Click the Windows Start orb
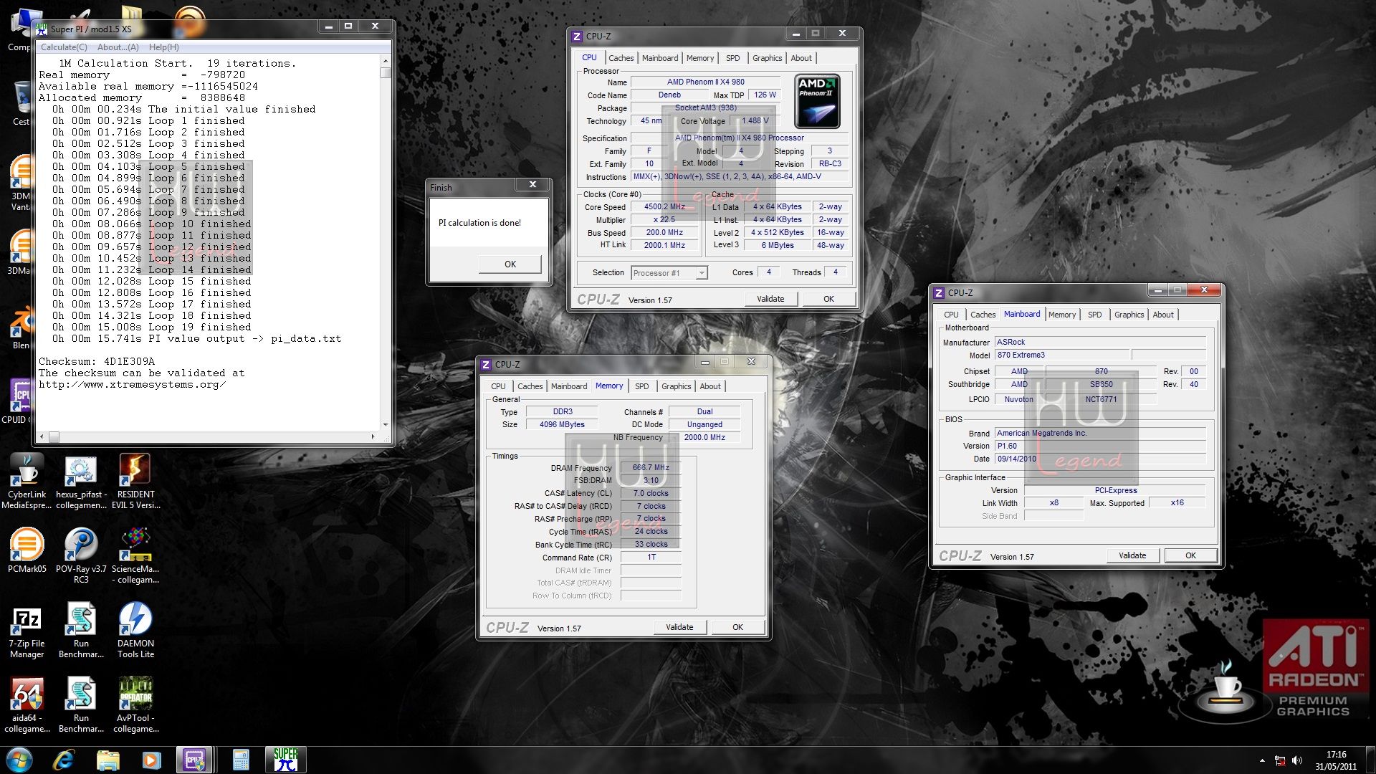1376x774 pixels. pos(19,760)
